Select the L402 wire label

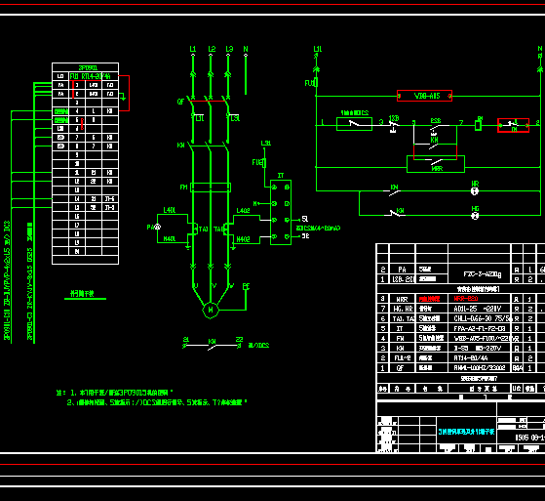244,211
